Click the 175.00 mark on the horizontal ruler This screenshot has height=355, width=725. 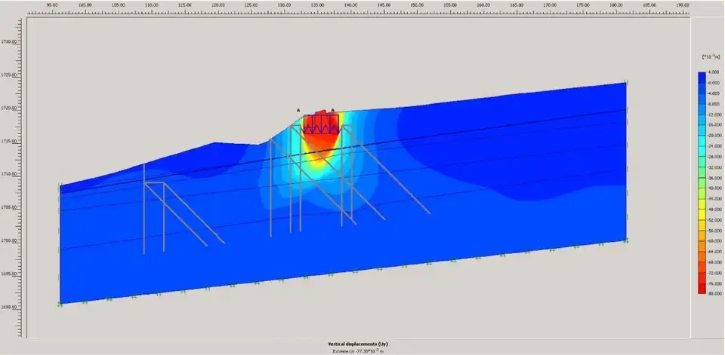(583, 5)
